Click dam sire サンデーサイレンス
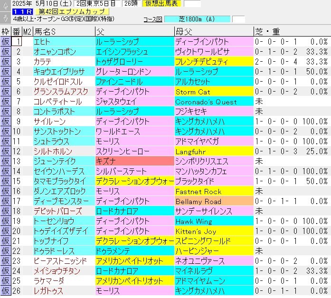This screenshot has height=298, width=331. point(214,211)
